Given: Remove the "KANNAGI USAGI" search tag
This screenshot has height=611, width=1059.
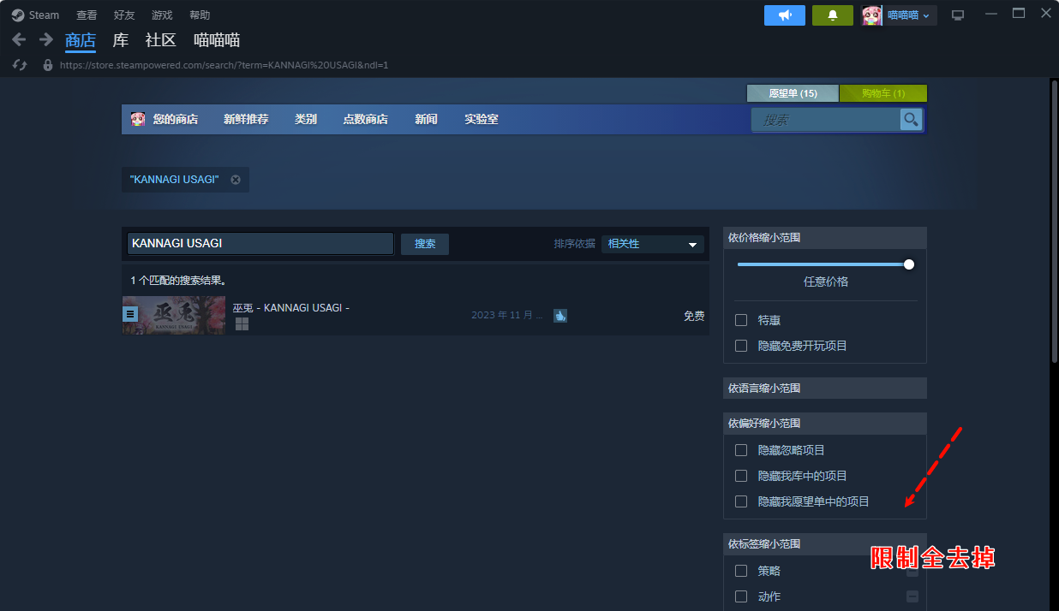Looking at the screenshot, I should click(x=236, y=180).
